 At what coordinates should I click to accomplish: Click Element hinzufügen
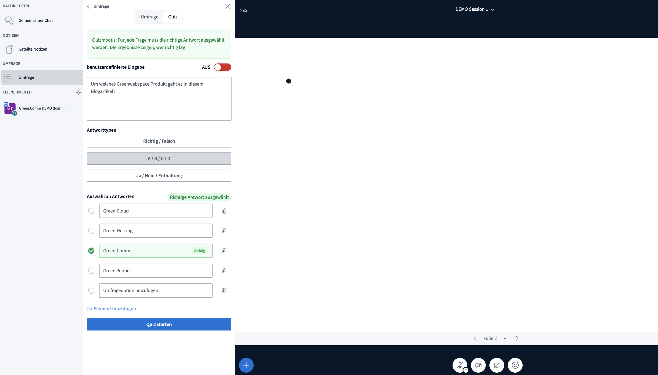point(115,308)
